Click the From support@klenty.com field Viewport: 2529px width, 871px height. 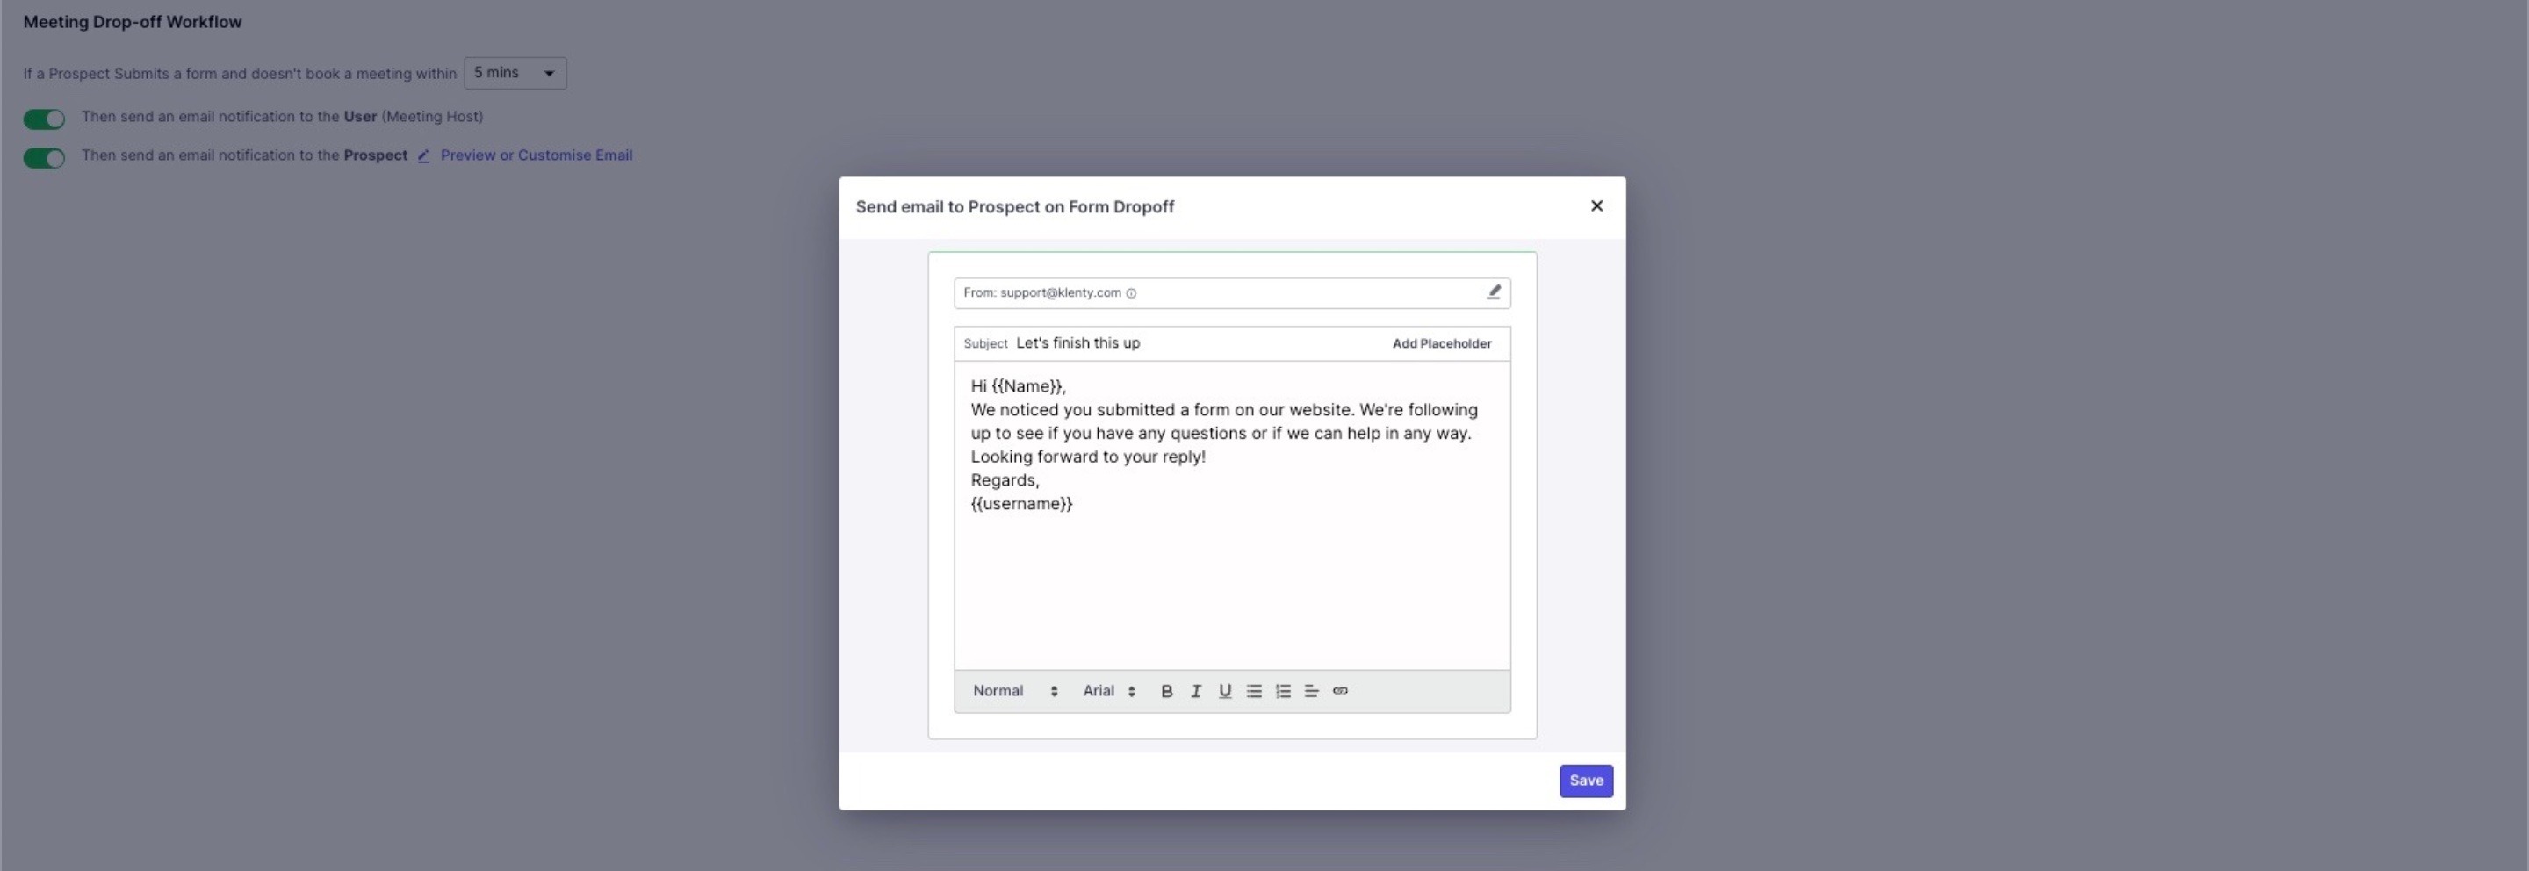tap(1232, 292)
